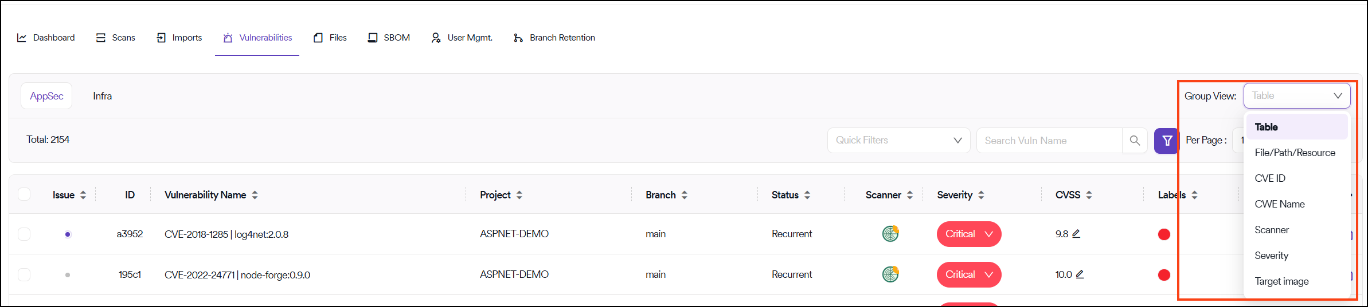Choose File/Path/Resource group option
This screenshot has width=1368, height=307.
1295,153
